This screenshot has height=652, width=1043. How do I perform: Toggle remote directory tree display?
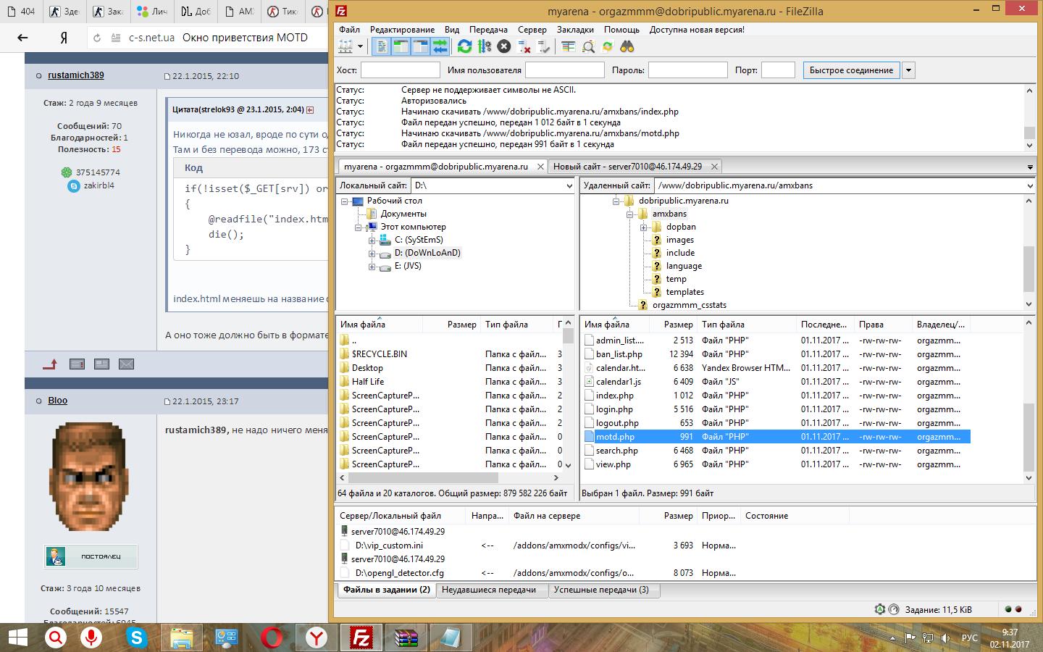[x=420, y=46]
